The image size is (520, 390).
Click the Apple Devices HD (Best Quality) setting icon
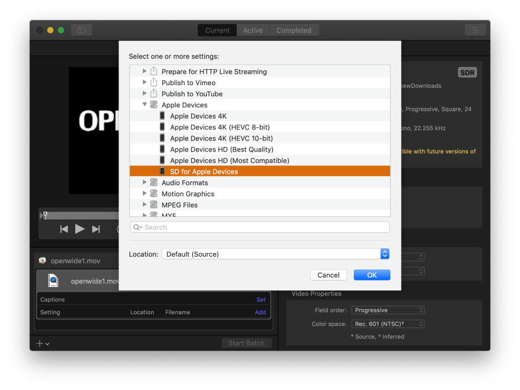(x=162, y=149)
